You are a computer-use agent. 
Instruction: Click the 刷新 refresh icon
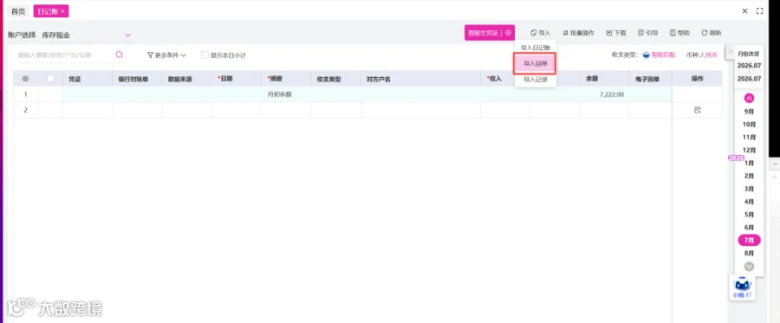coord(705,33)
